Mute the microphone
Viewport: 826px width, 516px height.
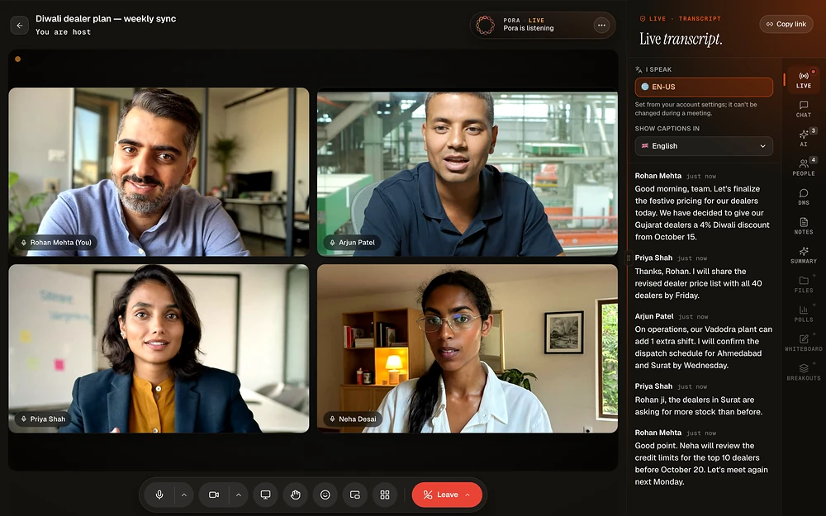pyautogui.click(x=159, y=495)
